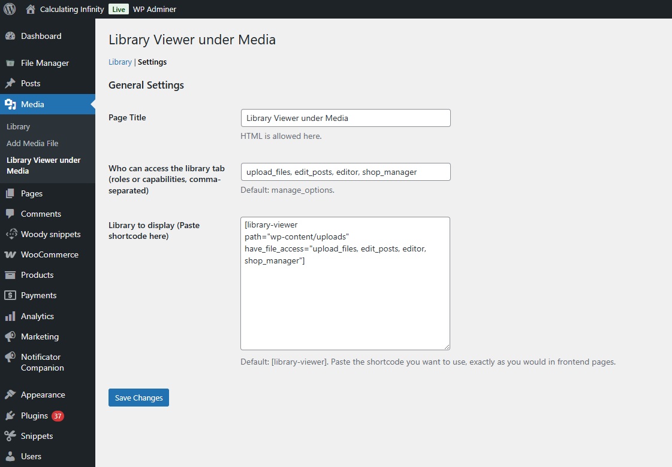Image resolution: width=672 pixels, height=467 pixels.
Task: Select the Settings tab
Action: [152, 62]
